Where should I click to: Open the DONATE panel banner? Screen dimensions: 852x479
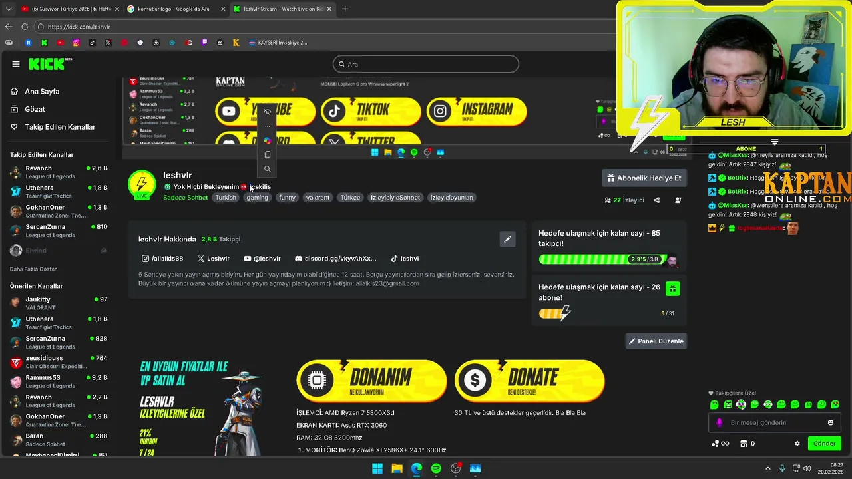pos(529,381)
